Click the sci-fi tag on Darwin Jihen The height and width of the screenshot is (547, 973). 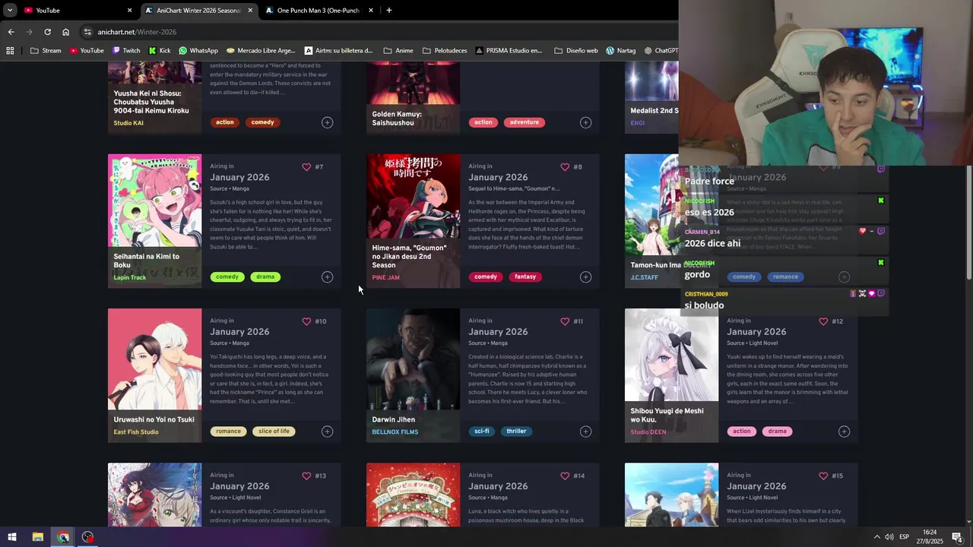482,432
